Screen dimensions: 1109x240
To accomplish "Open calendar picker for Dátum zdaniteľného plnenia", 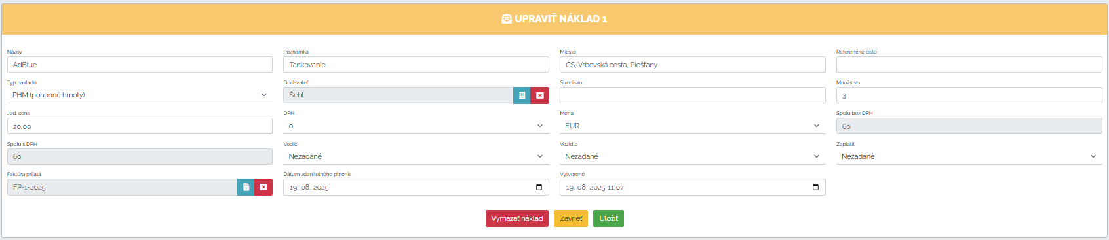I will coord(539,187).
